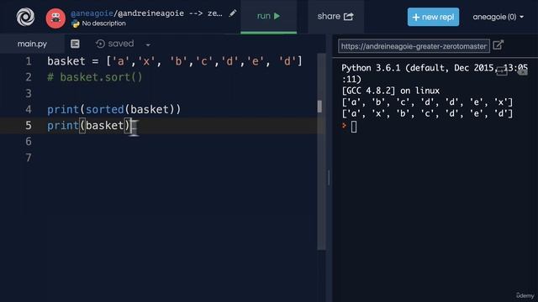The width and height of the screenshot is (538, 302).
Task: Click the No description text
Action: (x=103, y=23)
